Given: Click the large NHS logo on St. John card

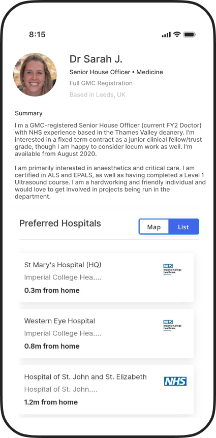Looking at the screenshot, I should pos(175,381).
